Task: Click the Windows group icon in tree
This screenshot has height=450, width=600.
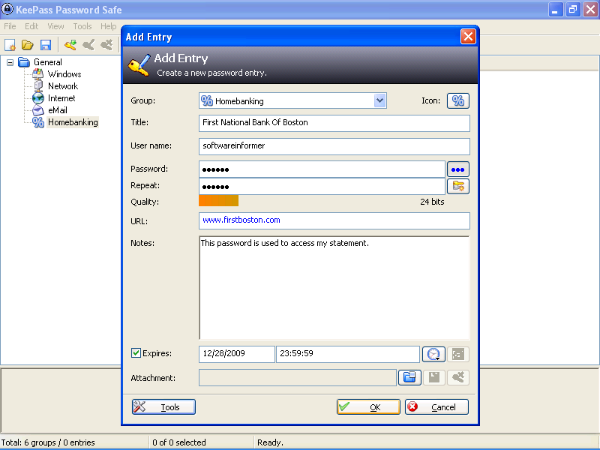Action: click(x=38, y=73)
